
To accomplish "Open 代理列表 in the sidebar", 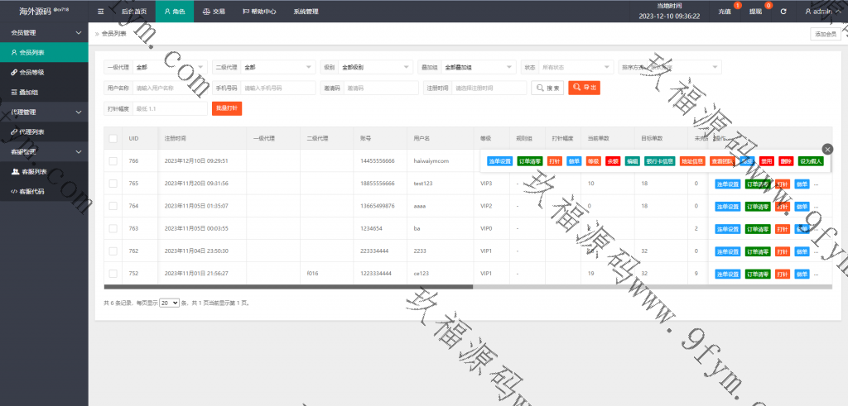I will (x=31, y=131).
